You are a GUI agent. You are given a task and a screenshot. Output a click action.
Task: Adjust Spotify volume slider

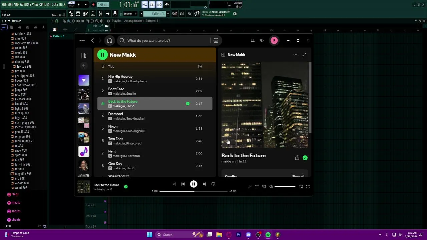click(x=285, y=187)
